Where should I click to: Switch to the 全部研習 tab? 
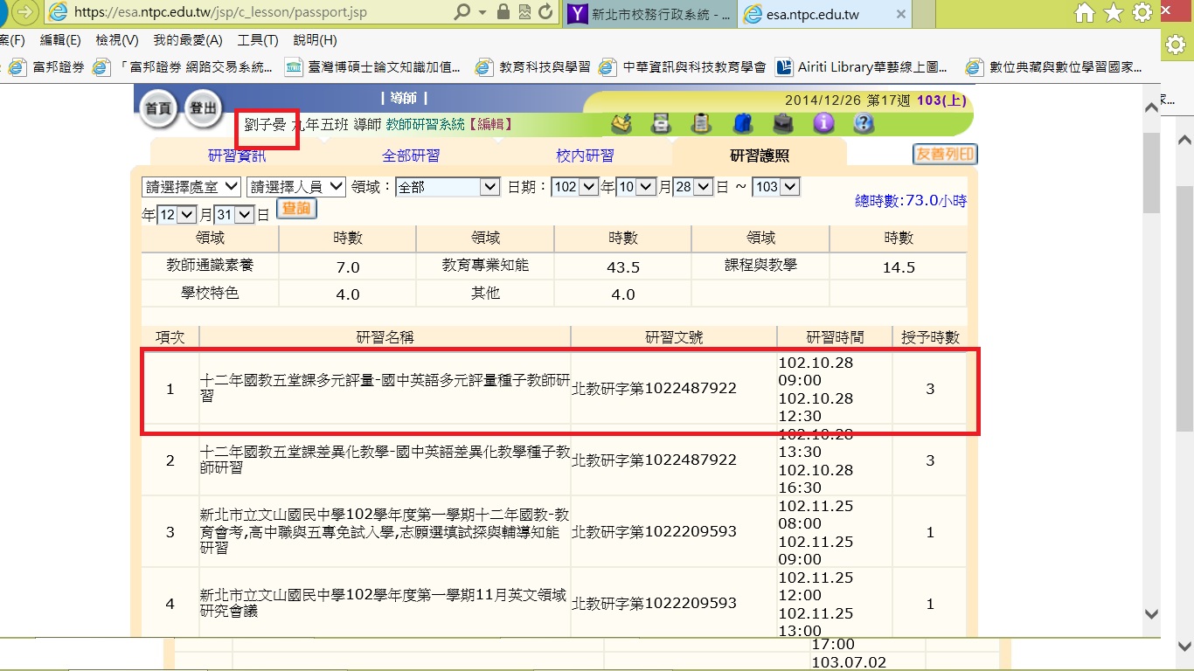tap(411, 156)
